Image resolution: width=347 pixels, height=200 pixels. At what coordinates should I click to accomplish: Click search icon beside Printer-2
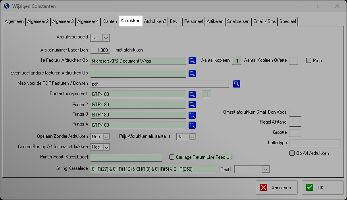[192, 105]
